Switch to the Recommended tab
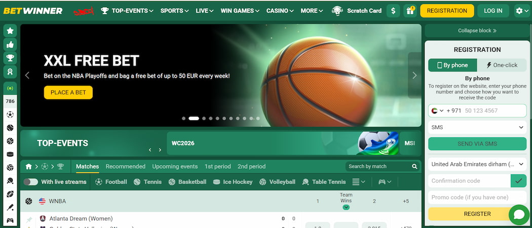532x228 pixels. (x=126, y=167)
